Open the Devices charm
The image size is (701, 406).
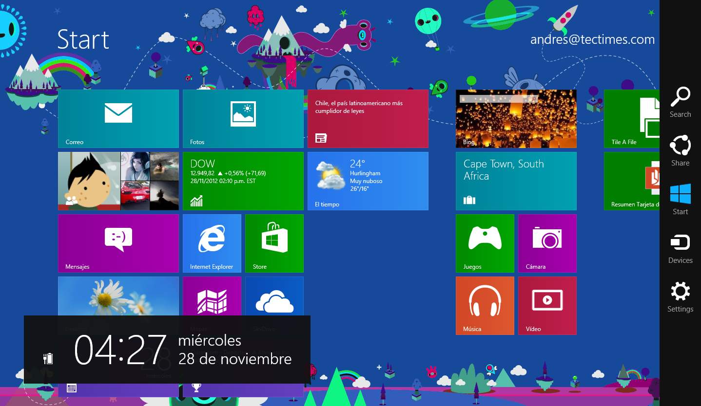(680, 248)
